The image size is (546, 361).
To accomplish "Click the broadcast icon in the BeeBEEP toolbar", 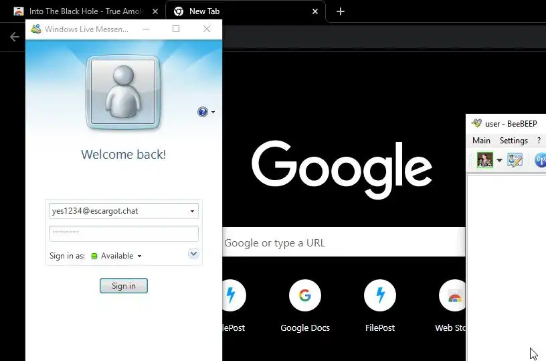I will [x=541, y=160].
